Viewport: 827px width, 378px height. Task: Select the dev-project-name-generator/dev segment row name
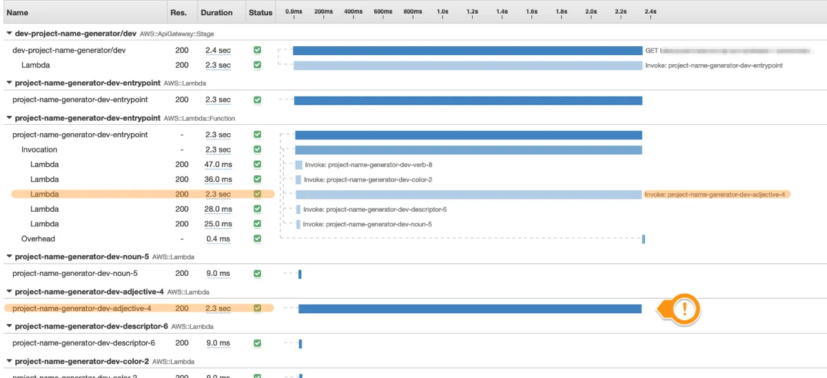tap(69, 50)
